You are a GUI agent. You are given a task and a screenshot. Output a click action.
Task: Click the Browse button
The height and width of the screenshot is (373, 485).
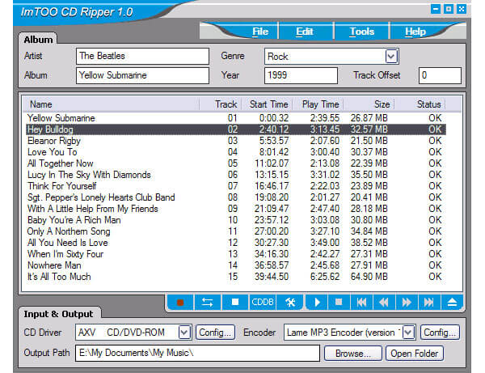click(x=353, y=354)
